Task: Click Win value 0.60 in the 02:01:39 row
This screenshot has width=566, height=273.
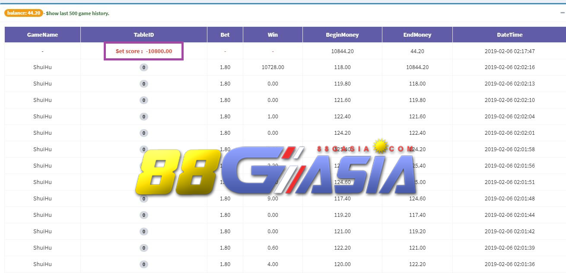Action: pos(273,248)
